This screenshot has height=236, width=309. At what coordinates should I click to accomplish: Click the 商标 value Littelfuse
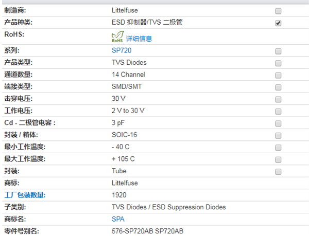tap(125, 183)
